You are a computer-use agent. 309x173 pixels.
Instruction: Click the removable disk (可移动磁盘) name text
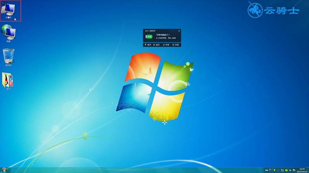pyautogui.click(x=163, y=35)
